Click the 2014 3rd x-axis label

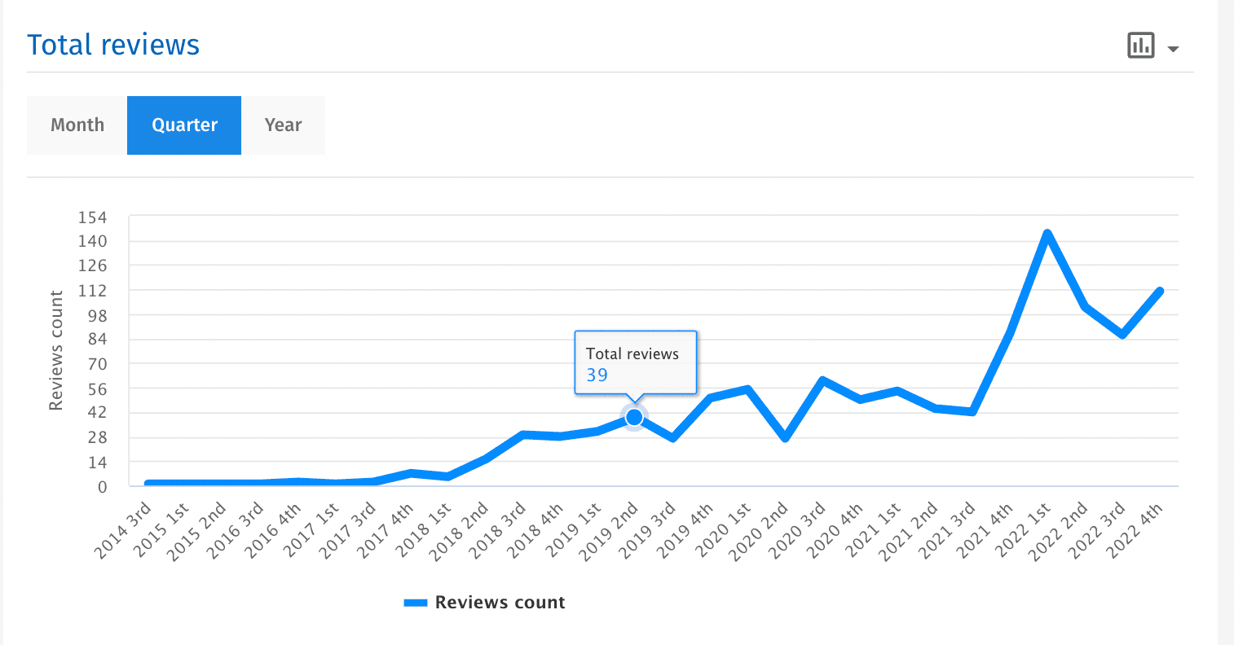click(124, 531)
